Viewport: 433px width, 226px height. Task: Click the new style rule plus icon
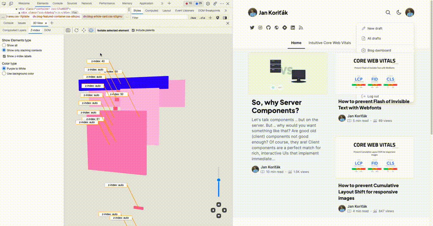tap(211, 18)
